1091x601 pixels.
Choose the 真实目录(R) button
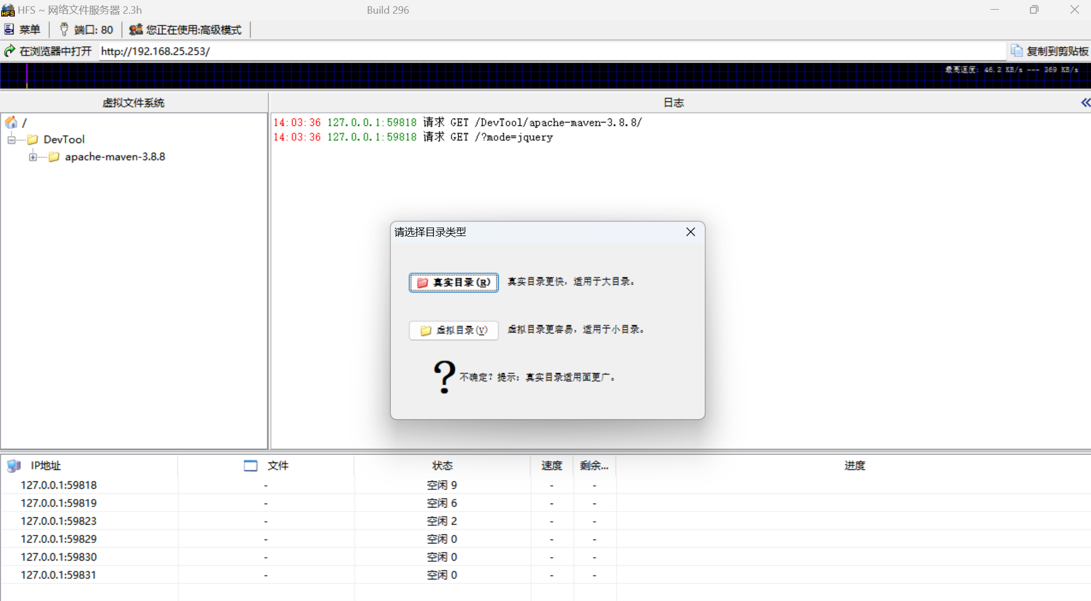[x=454, y=282]
